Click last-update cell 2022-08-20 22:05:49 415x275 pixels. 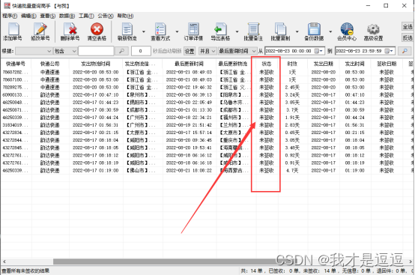coord(189,103)
